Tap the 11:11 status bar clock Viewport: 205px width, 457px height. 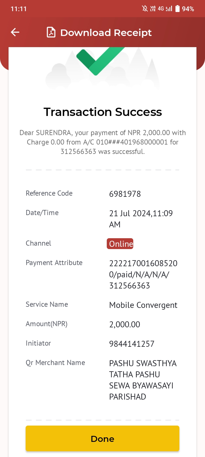click(19, 9)
